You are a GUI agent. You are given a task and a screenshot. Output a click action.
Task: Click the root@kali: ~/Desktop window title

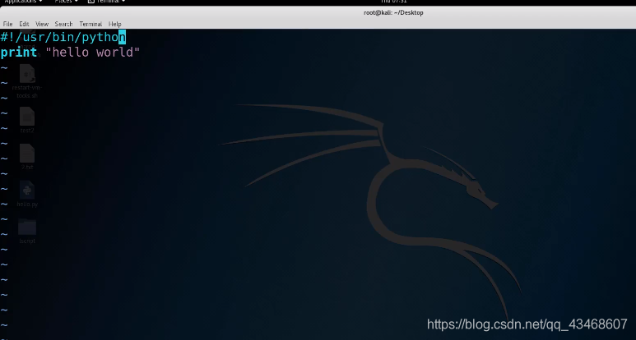[393, 12]
